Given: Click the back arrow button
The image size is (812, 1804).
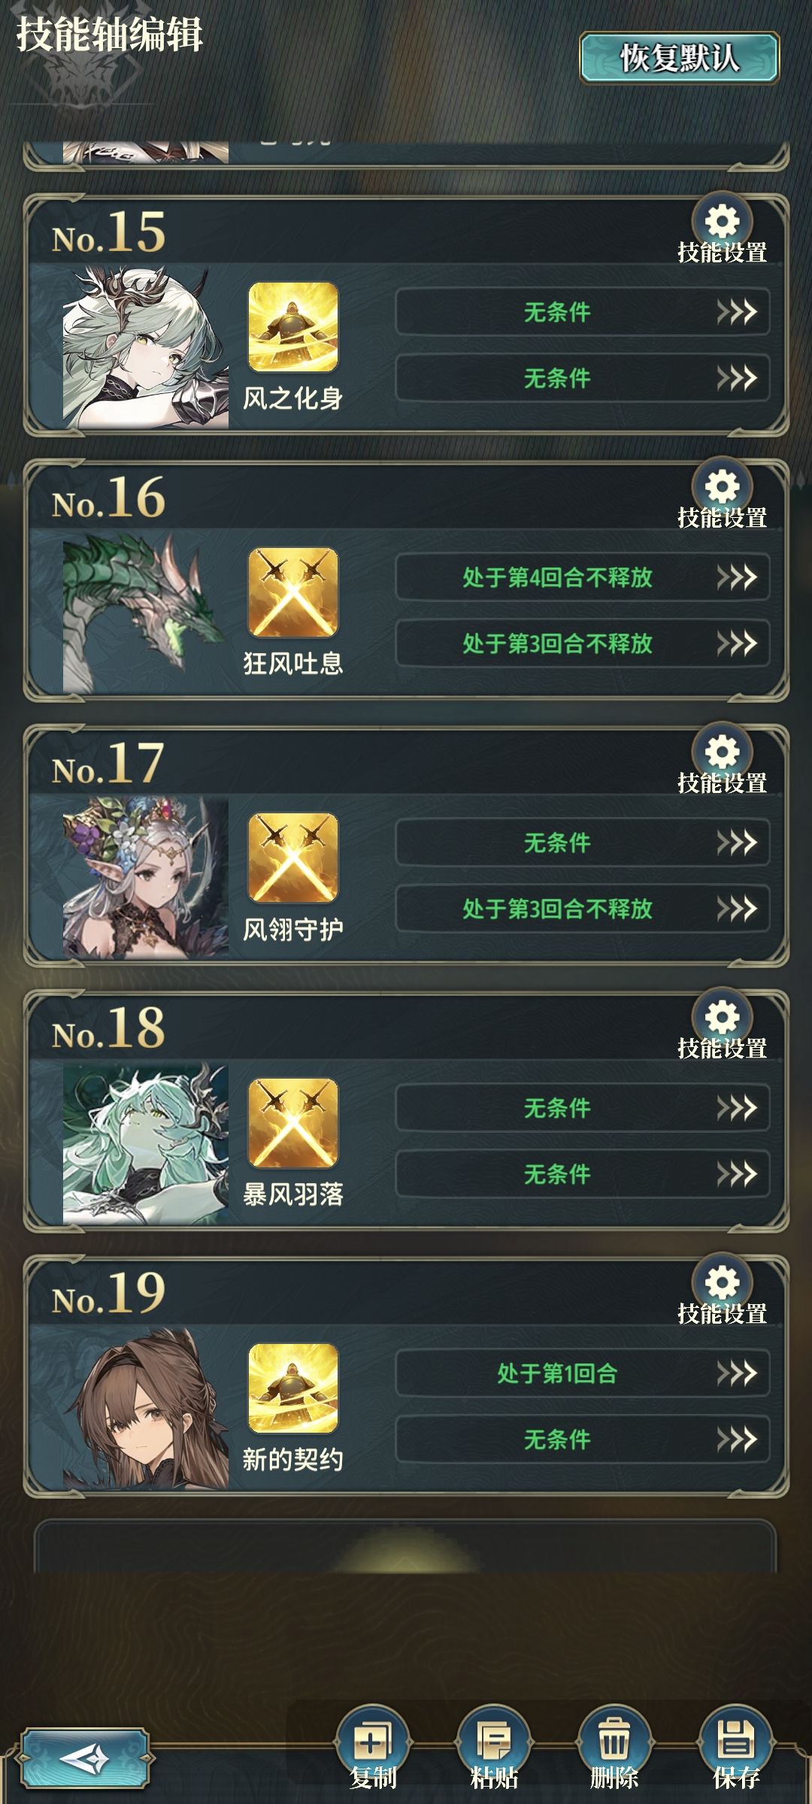Looking at the screenshot, I should click(x=84, y=1758).
